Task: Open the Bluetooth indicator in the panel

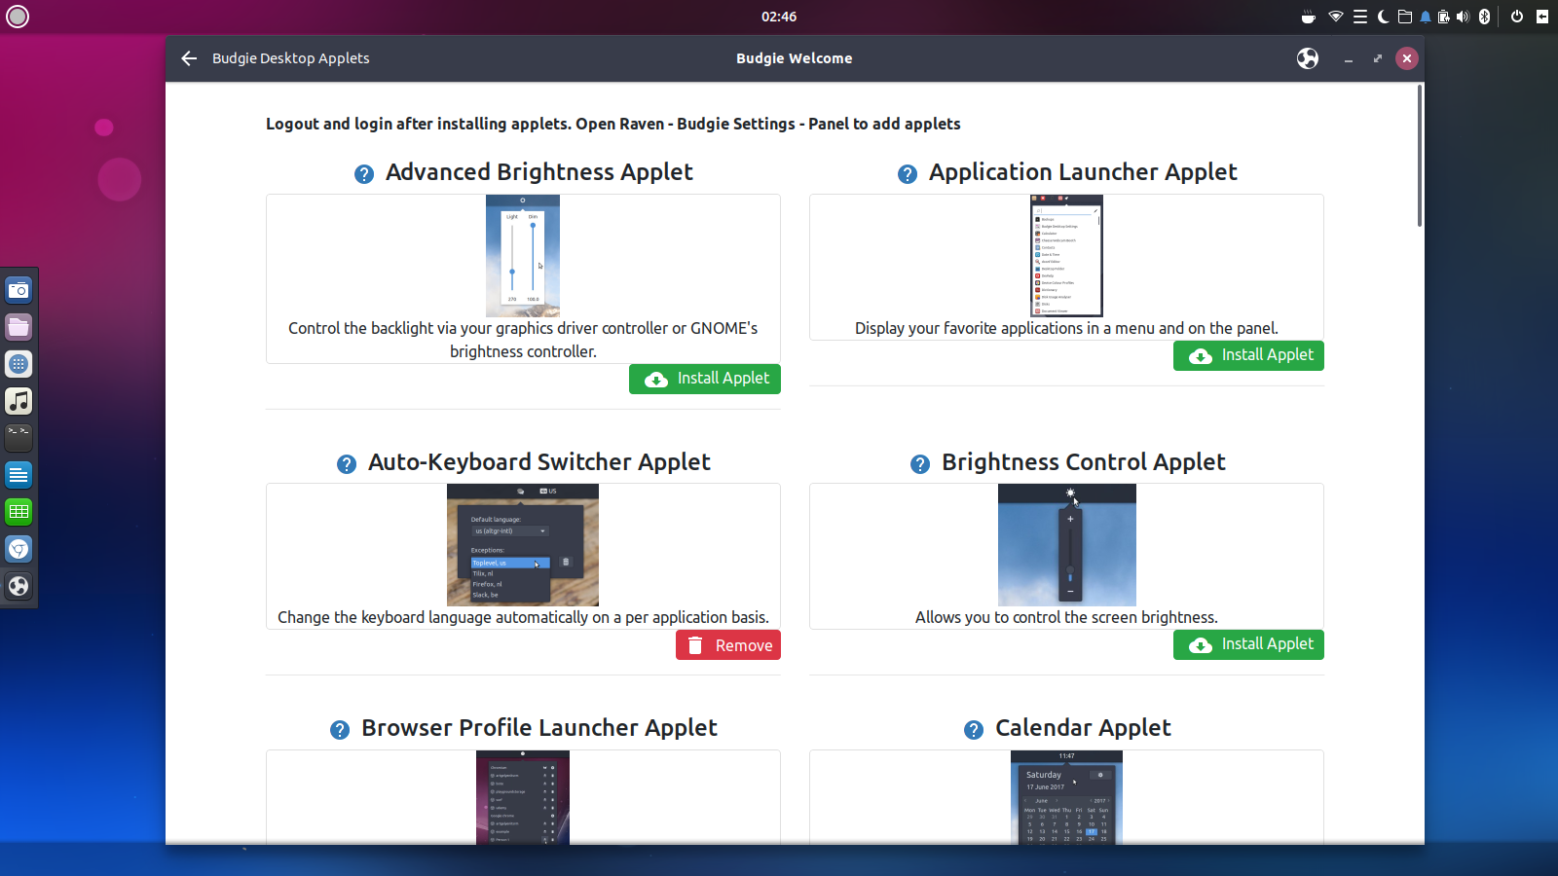Action: [1485, 17]
